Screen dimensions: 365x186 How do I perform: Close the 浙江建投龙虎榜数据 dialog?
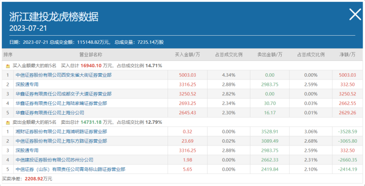tap(355, 14)
